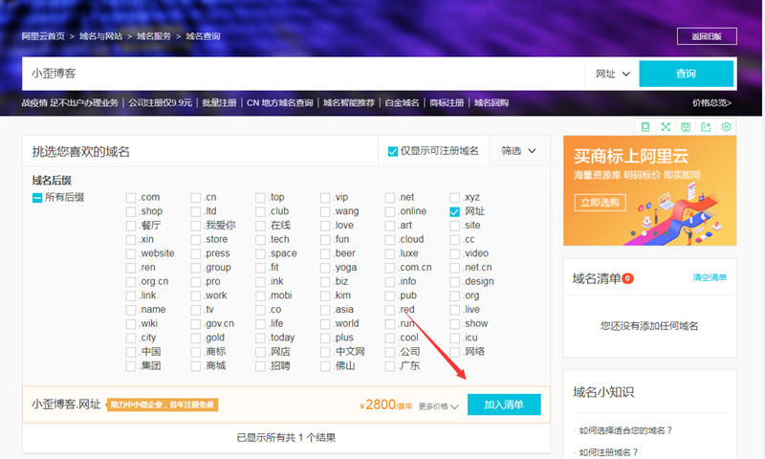This screenshot has width=765, height=459.
Task: Check the .网络 suffix checkbox
Action: coord(455,352)
